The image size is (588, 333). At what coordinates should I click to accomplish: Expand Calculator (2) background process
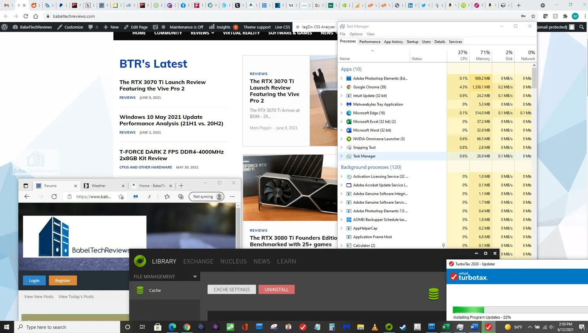pos(341,246)
